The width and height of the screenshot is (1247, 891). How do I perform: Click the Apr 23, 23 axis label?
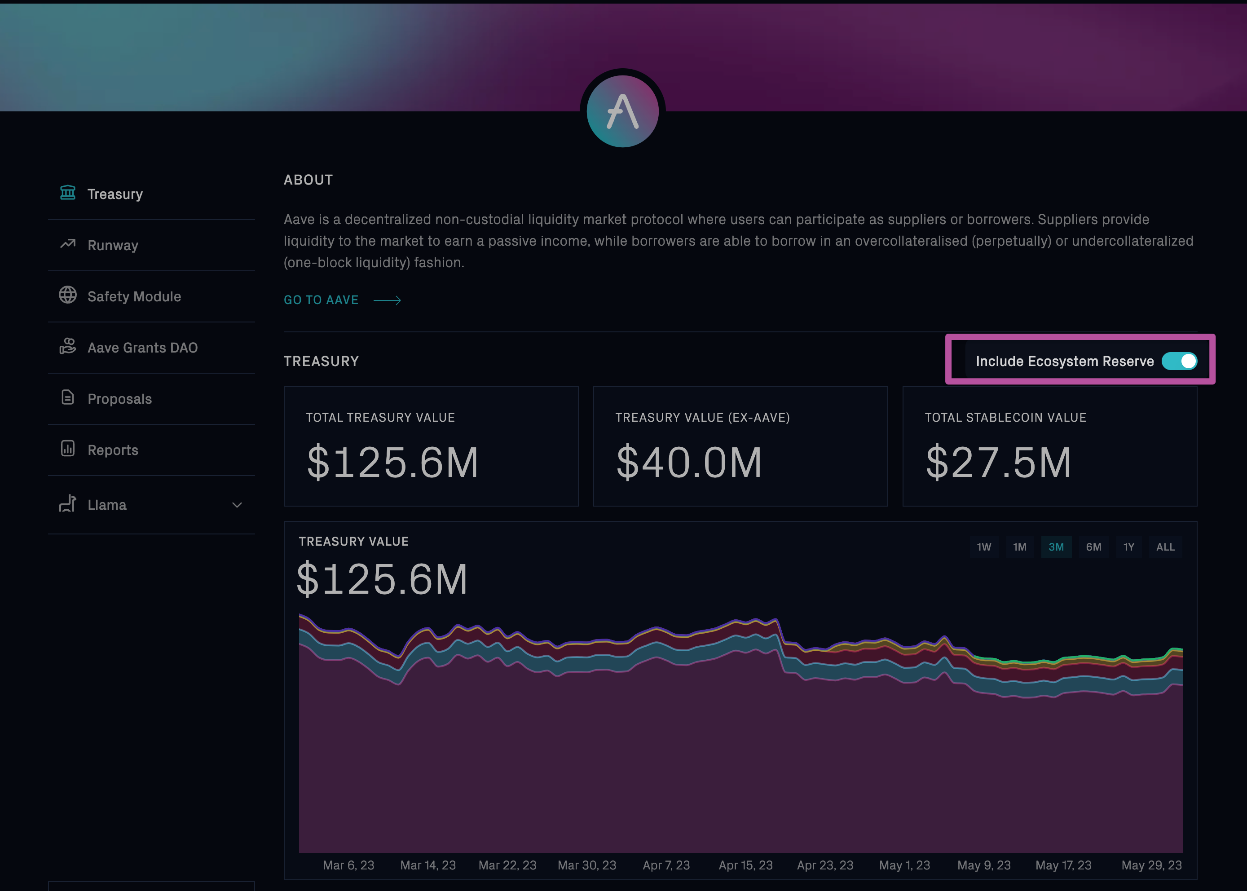(x=825, y=865)
